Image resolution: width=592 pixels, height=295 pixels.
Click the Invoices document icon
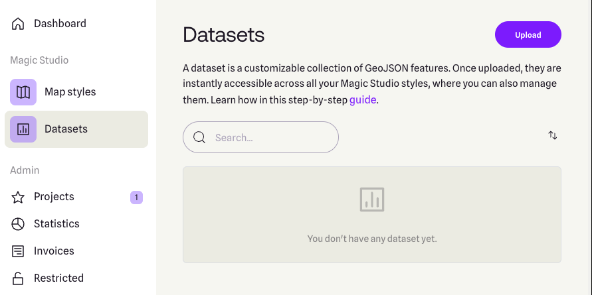point(18,251)
